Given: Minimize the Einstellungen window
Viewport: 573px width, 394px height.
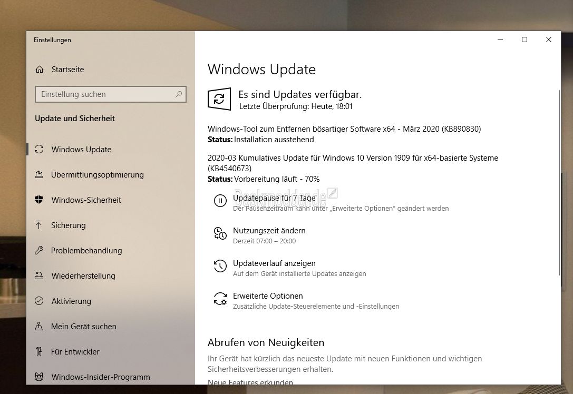Looking at the screenshot, I should pyautogui.click(x=500, y=40).
